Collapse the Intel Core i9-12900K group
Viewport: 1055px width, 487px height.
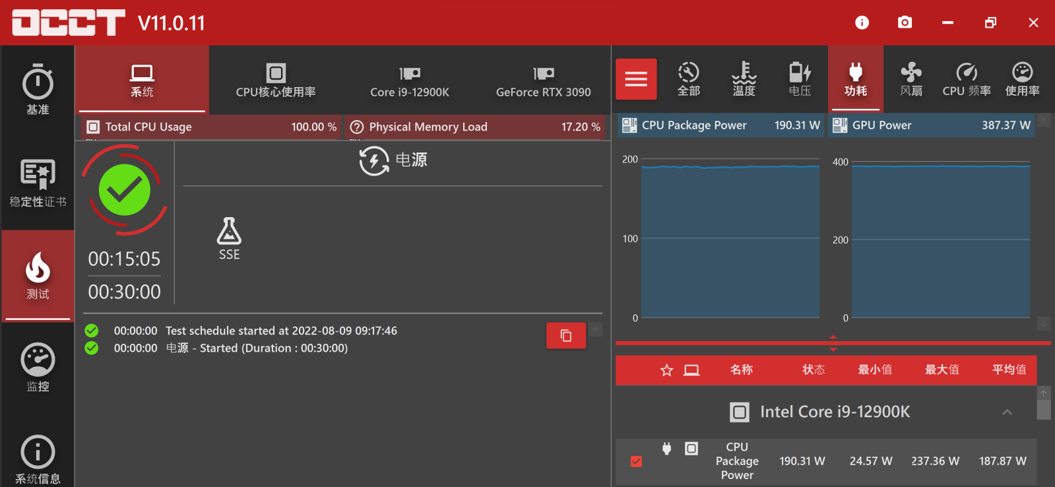pyautogui.click(x=1007, y=412)
